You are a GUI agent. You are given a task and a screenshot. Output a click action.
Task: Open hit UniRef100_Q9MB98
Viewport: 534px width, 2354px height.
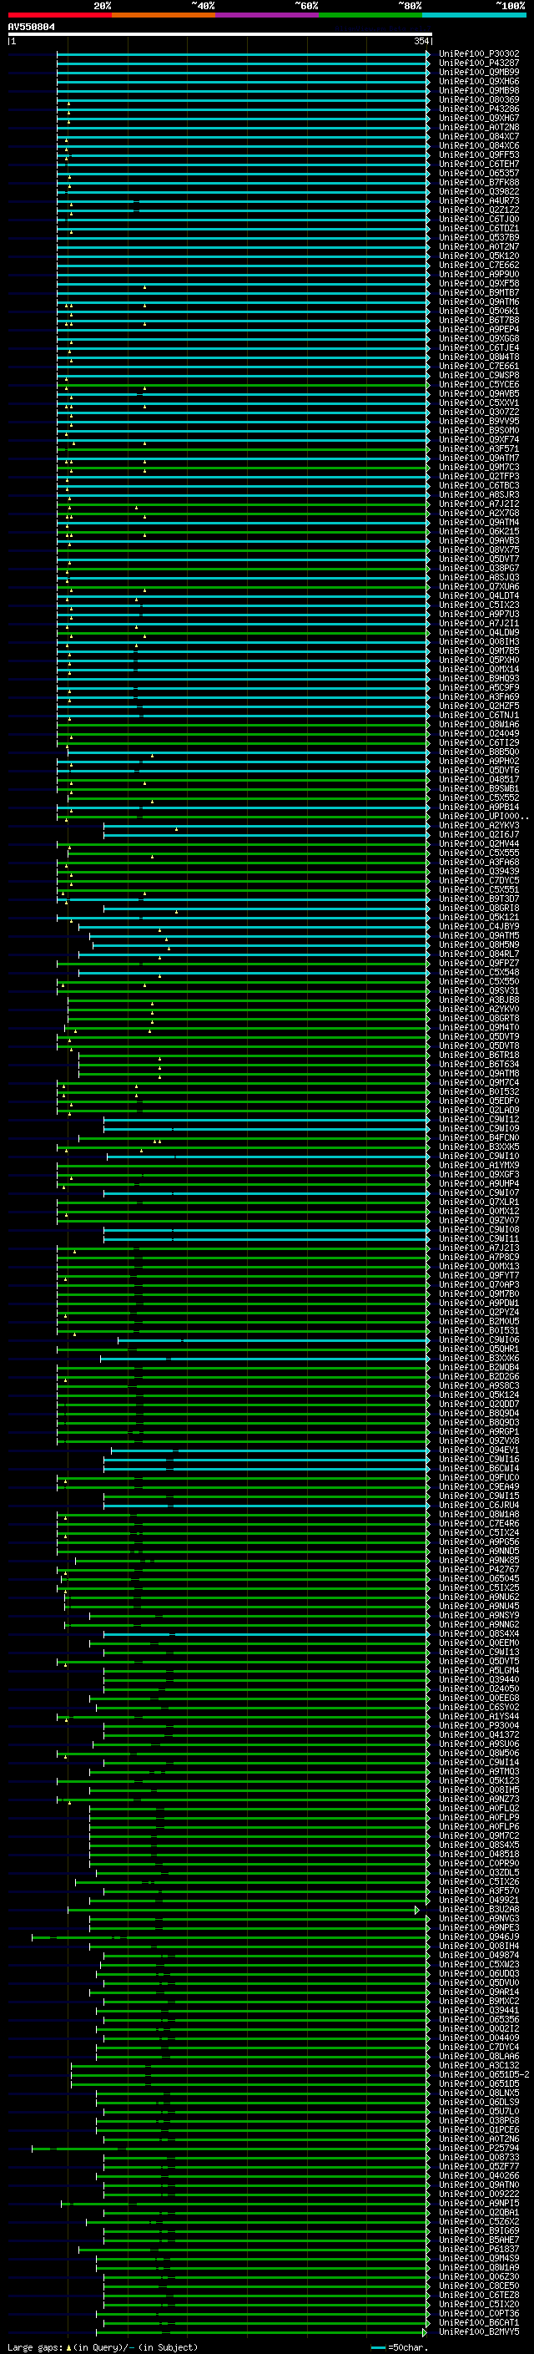(x=479, y=90)
